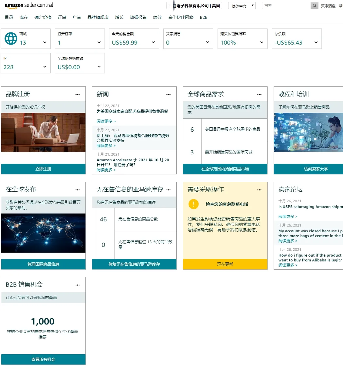The width and height of the screenshot is (343, 380).
Task: Expand the 商城 13 dropdown
Action: tap(45, 42)
